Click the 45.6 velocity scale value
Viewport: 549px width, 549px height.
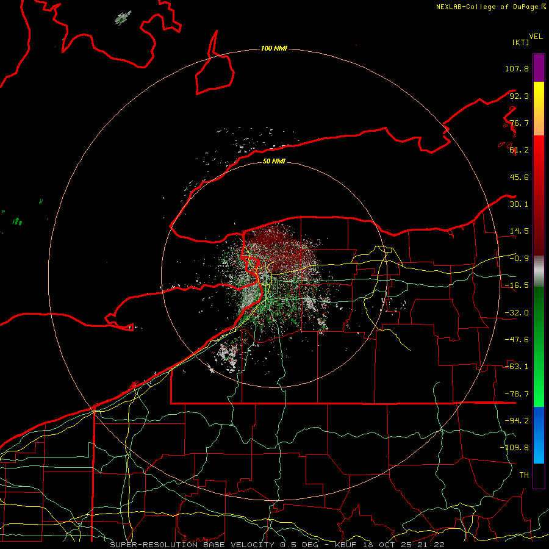[x=519, y=177]
